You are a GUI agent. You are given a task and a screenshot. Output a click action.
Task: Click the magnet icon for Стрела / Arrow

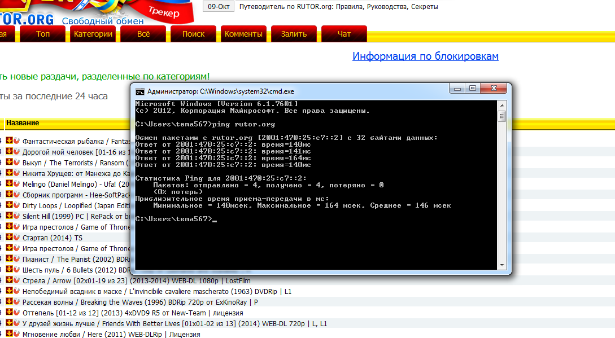coord(16,280)
